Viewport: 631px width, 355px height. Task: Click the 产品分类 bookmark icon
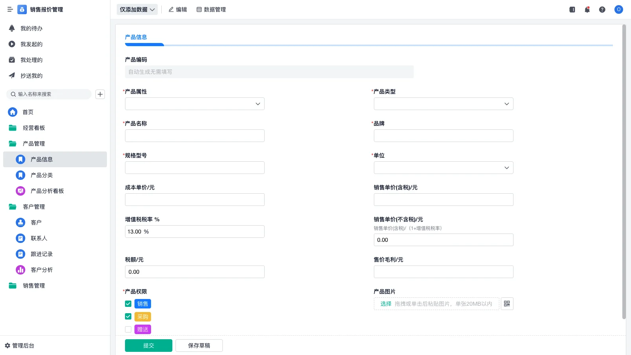pos(21,175)
